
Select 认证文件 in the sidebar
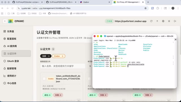point(16,54)
